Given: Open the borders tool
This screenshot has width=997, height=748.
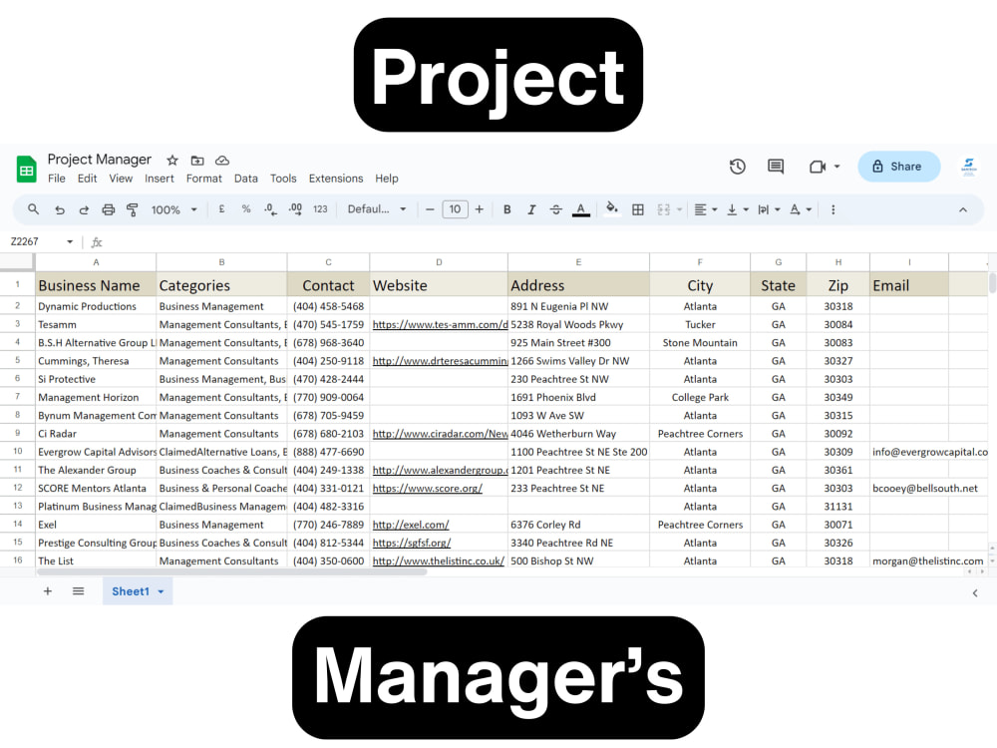Looking at the screenshot, I should 638,209.
